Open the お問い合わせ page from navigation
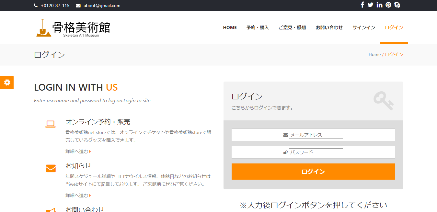The width and height of the screenshot is (437, 212). [x=329, y=28]
